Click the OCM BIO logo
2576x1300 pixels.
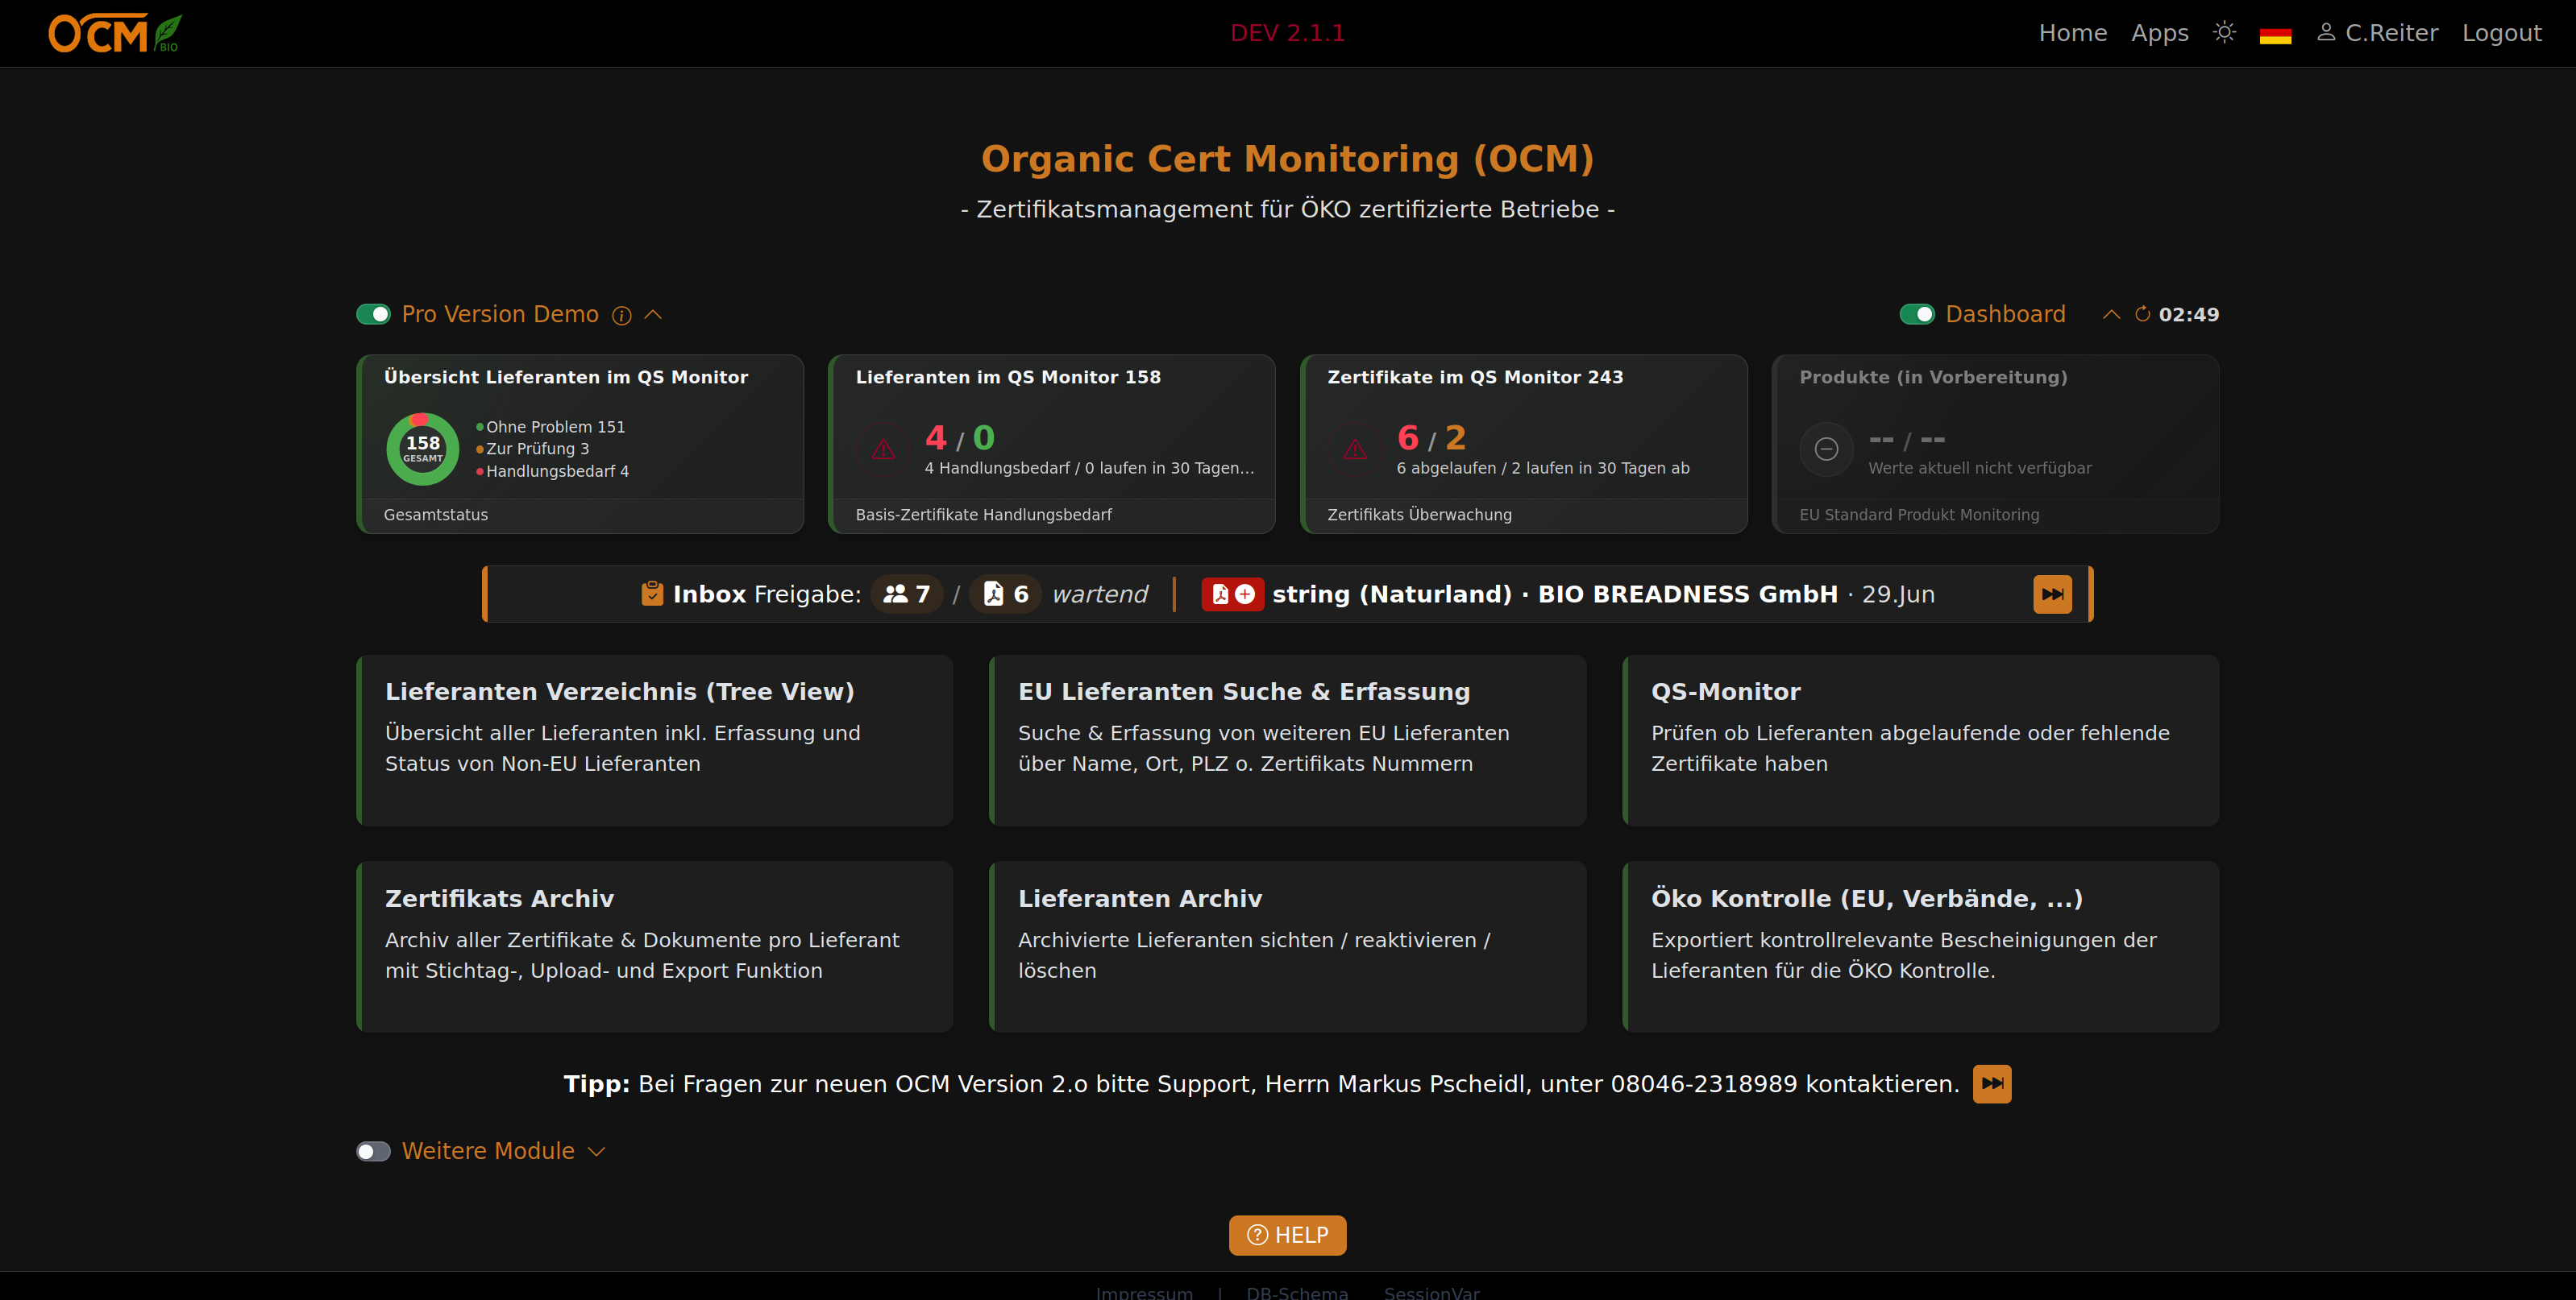[x=115, y=33]
